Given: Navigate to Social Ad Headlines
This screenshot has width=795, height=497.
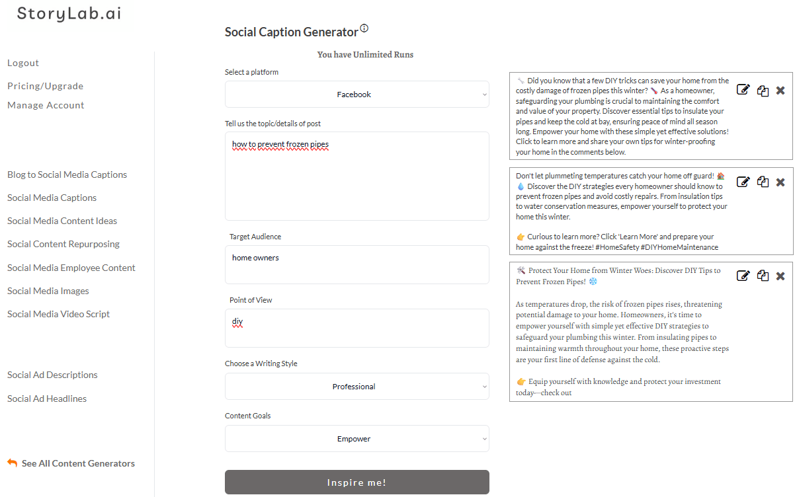Looking at the screenshot, I should click(x=46, y=398).
